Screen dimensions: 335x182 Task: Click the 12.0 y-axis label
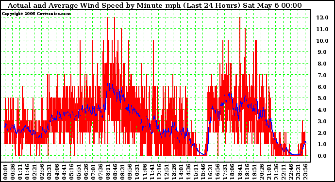[x=322, y=17]
